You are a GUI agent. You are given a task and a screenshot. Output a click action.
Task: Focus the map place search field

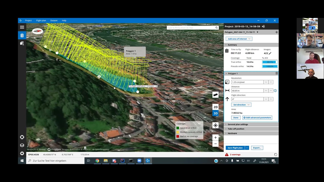[191, 28]
